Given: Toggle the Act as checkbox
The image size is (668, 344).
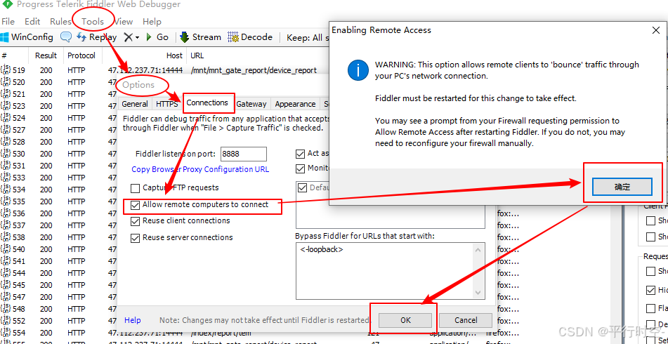Looking at the screenshot, I should pyautogui.click(x=301, y=154).
